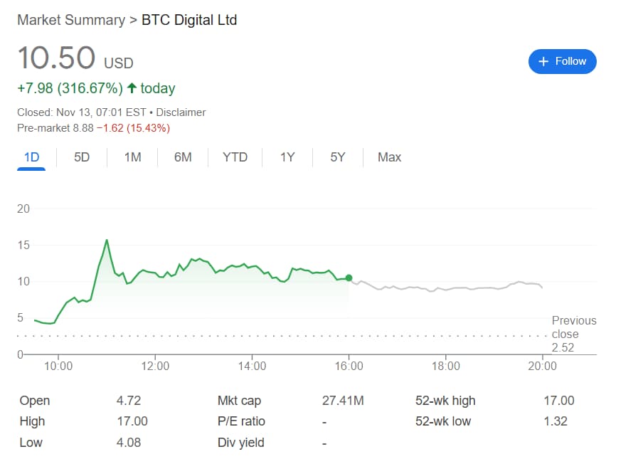Image resolution: width=643 pixels, height=464 pixels.
Task: View the Max range tab
Action: (390, 157)
